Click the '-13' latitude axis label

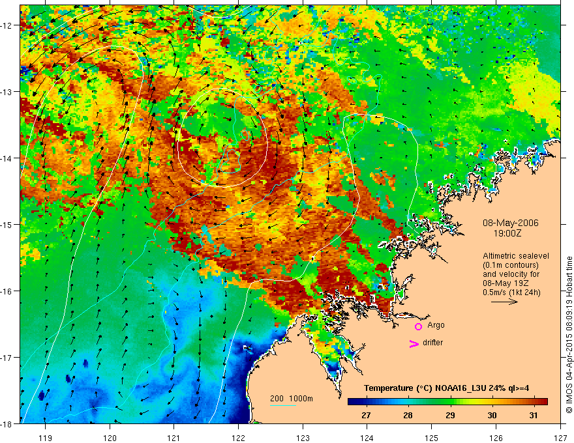(x=7, y=92)
